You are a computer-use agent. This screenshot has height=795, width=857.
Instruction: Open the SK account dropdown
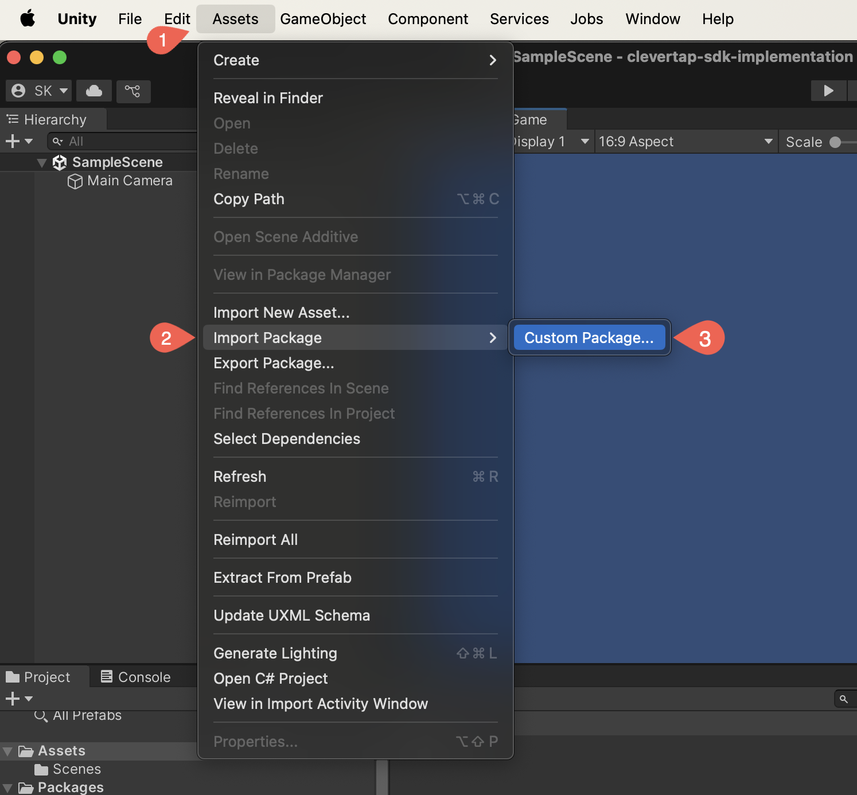pyautogui.click(x=39, y=91)
